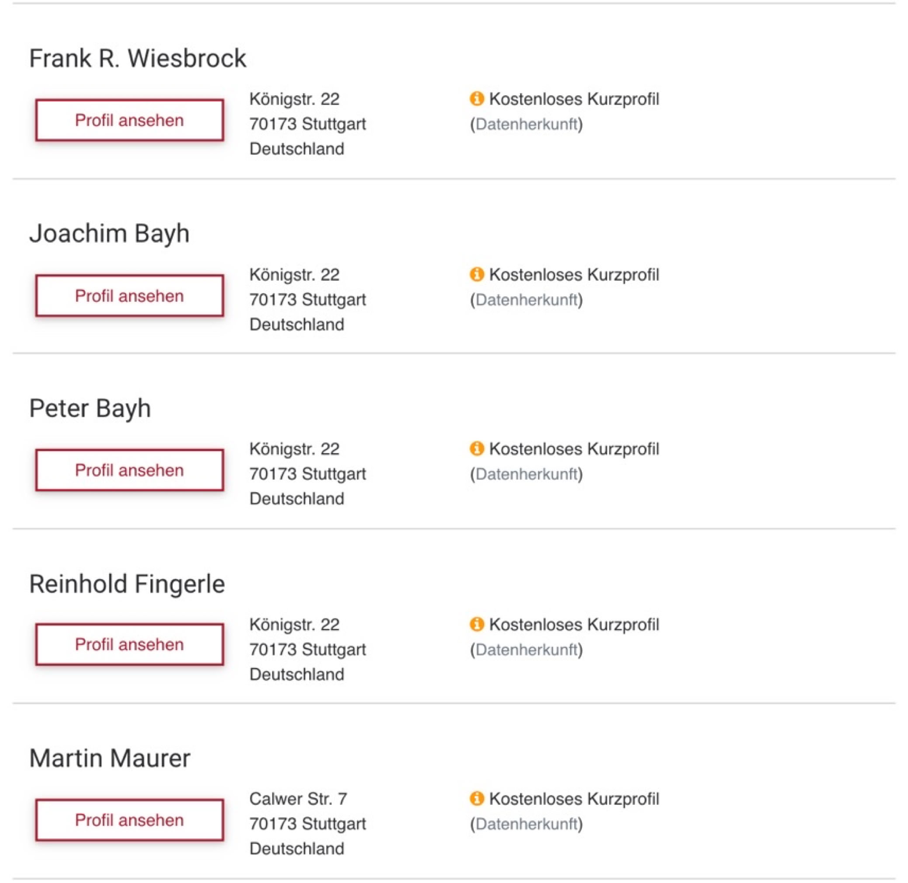The height and width of the screenshot is (883, 908).
Task: Click the info icon in Peter Bayh's entry
Action: pyautogui.click(x=476, y=448)
